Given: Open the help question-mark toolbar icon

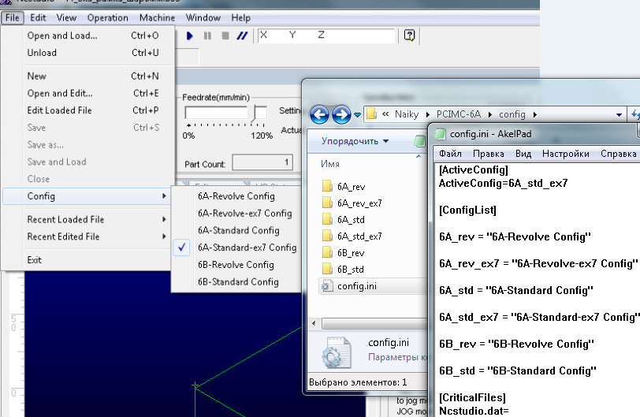Looking at the screenshot, I should (x=409, y=35).
